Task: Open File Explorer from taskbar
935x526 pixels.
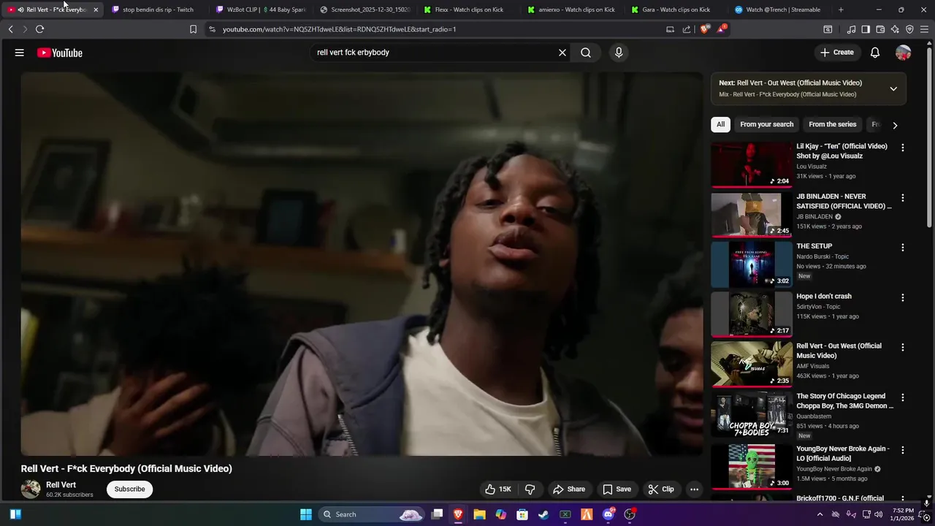Action: (x=479, y=514)
